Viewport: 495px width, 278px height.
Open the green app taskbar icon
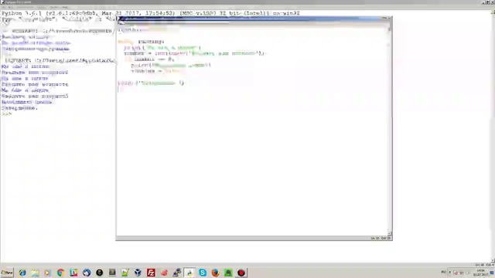click(228, 273)
